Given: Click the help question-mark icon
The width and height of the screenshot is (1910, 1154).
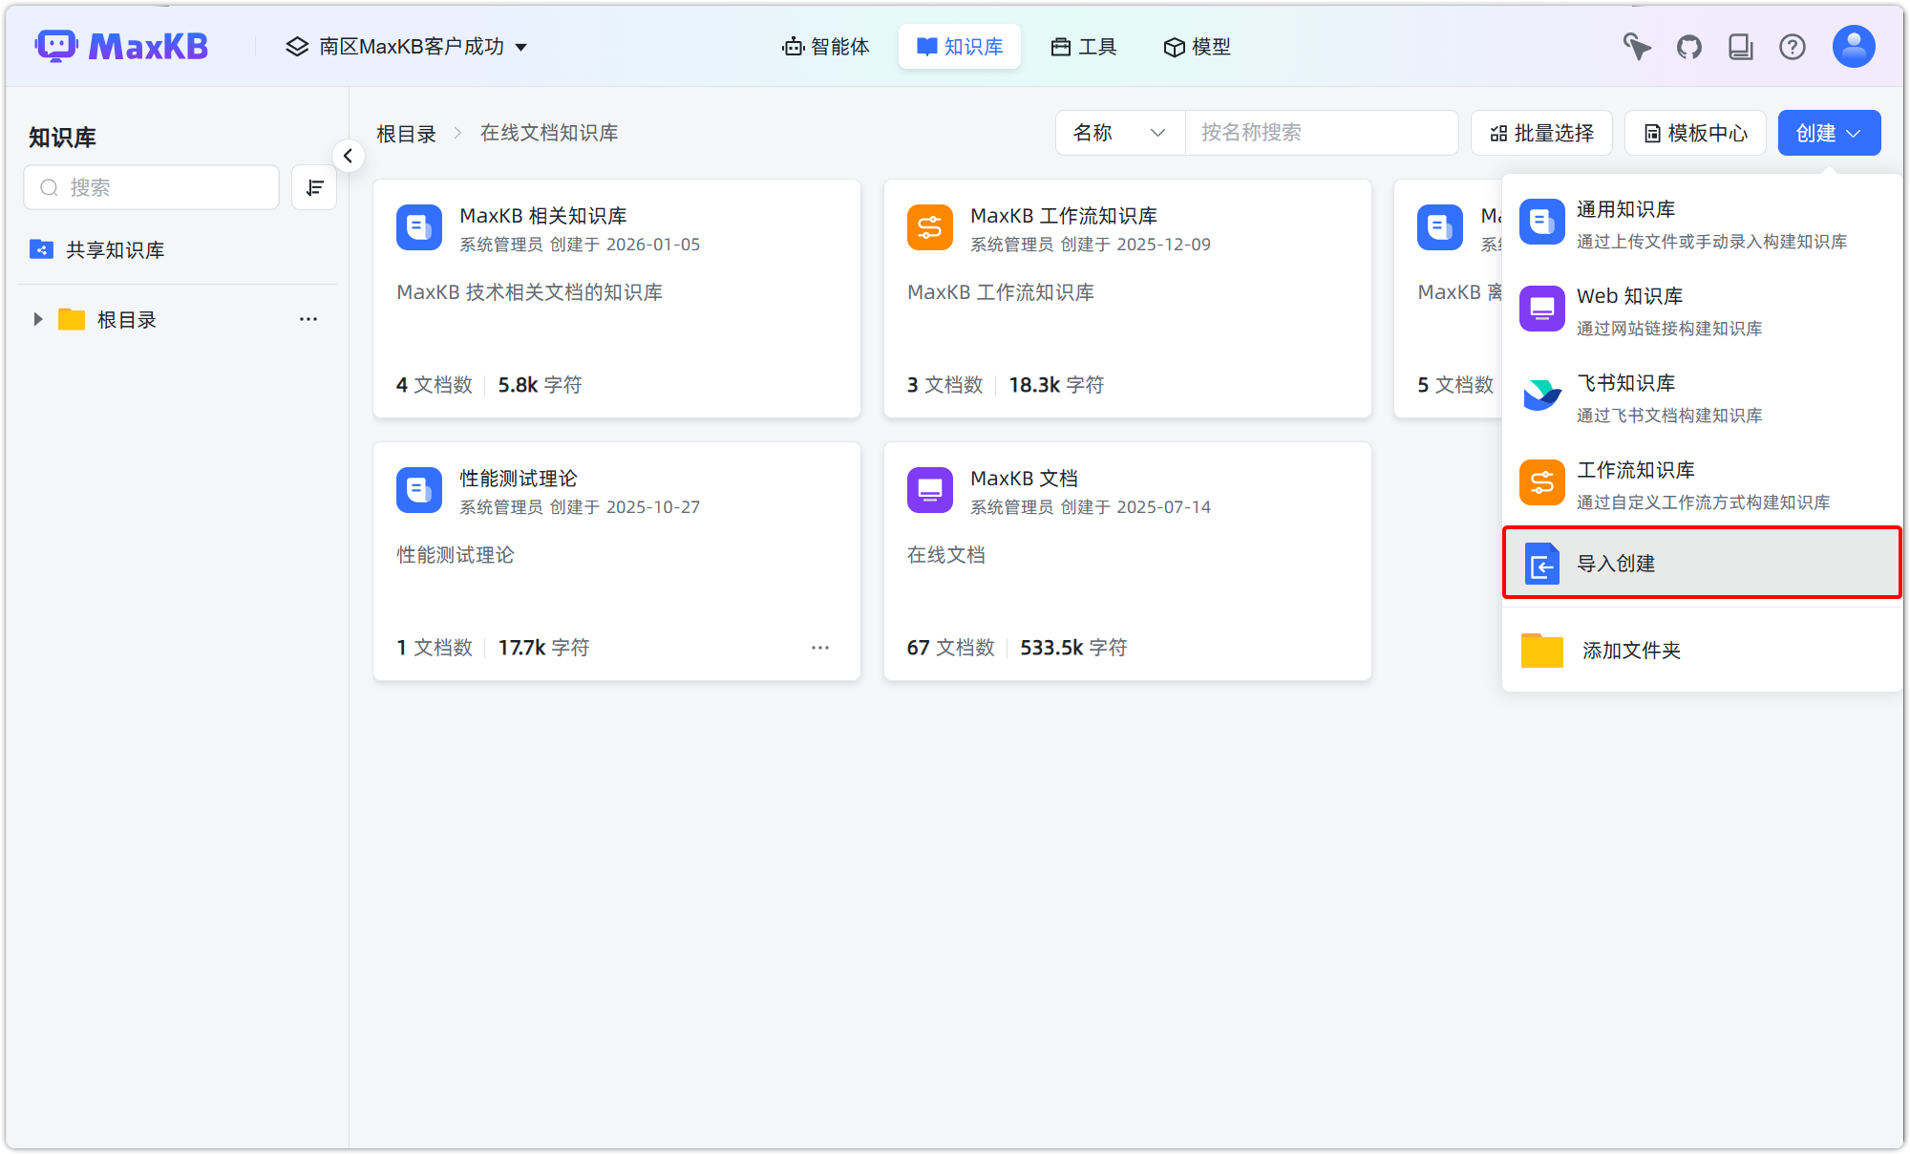Looking at the screenshot, I should click(x=1793, y=46).
